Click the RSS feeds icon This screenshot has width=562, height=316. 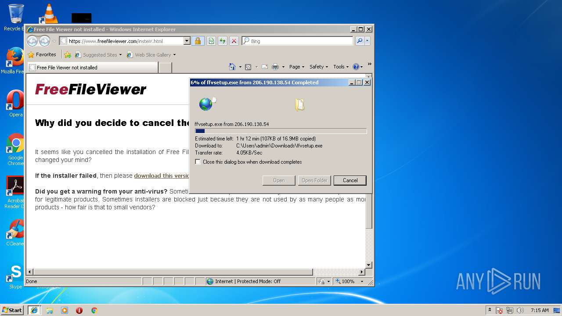click(248, 67)
